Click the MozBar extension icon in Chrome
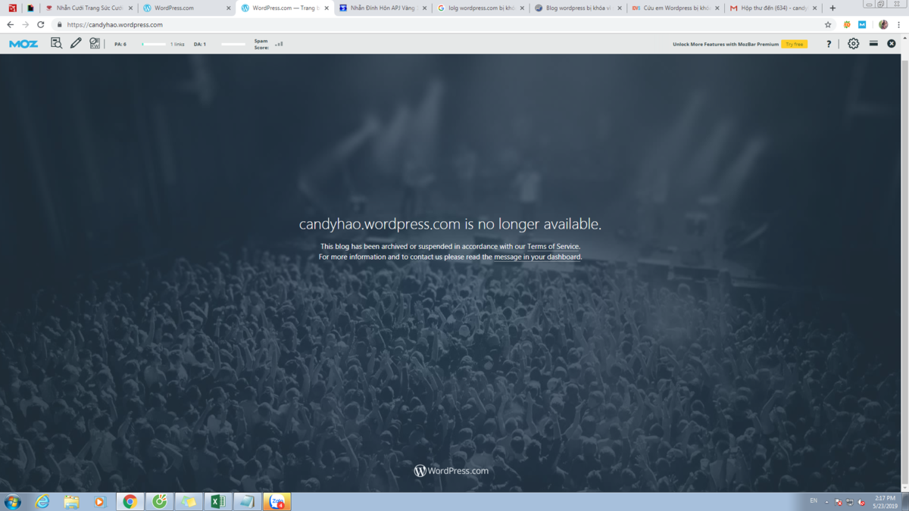The width and height of the screenshot is (909, 511). pos(862,25)
